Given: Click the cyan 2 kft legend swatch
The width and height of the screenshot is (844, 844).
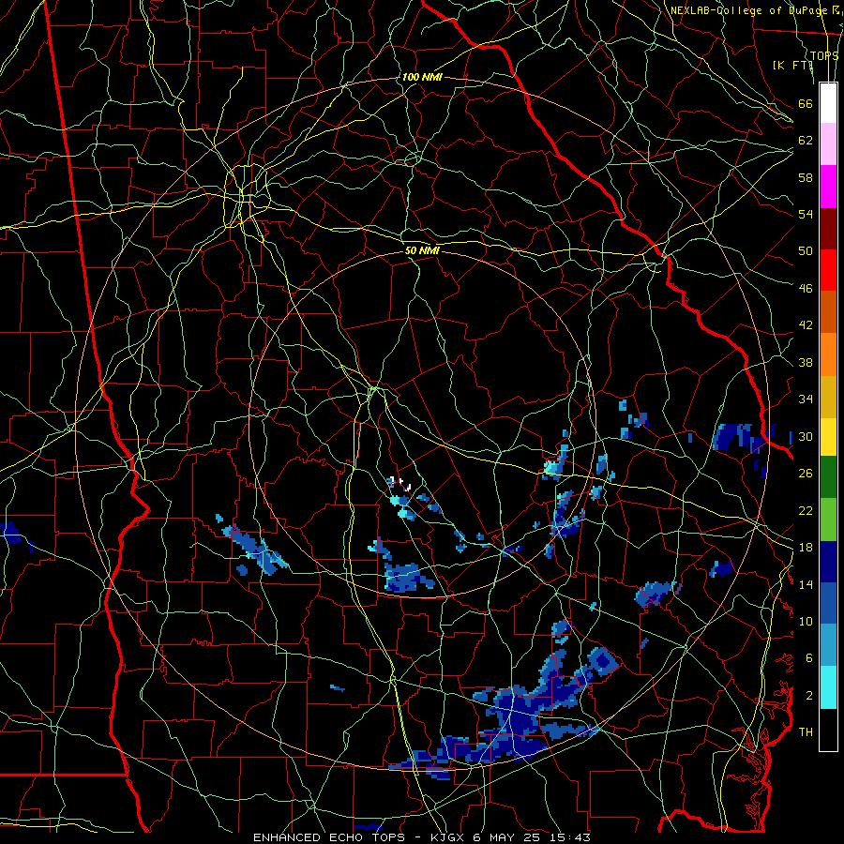Looking at the screenshot, I should [828, 687].
